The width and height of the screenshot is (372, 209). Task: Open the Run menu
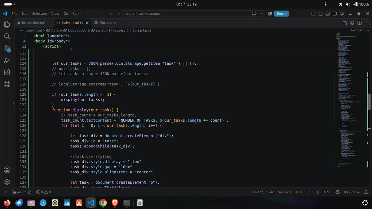click(x=75, y=14)
